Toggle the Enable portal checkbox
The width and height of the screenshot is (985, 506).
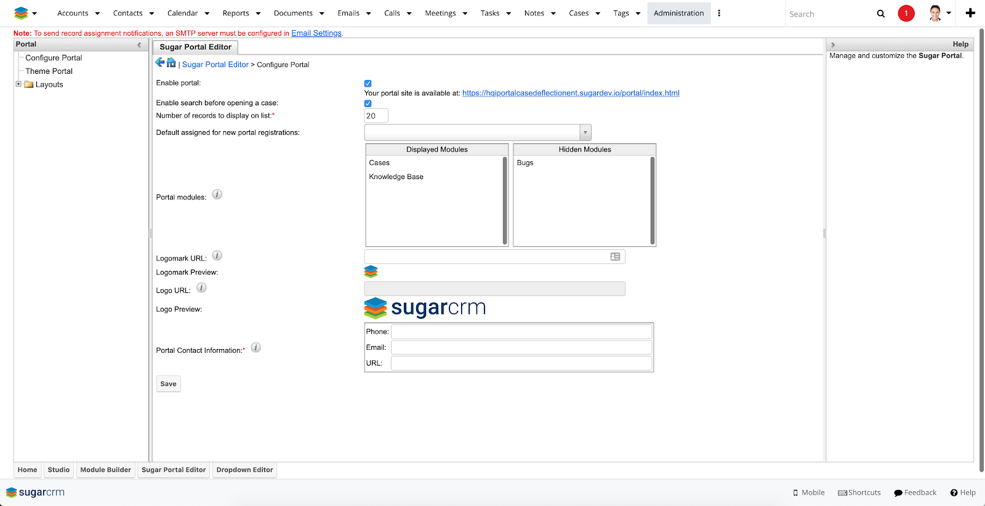pos(368,84)
